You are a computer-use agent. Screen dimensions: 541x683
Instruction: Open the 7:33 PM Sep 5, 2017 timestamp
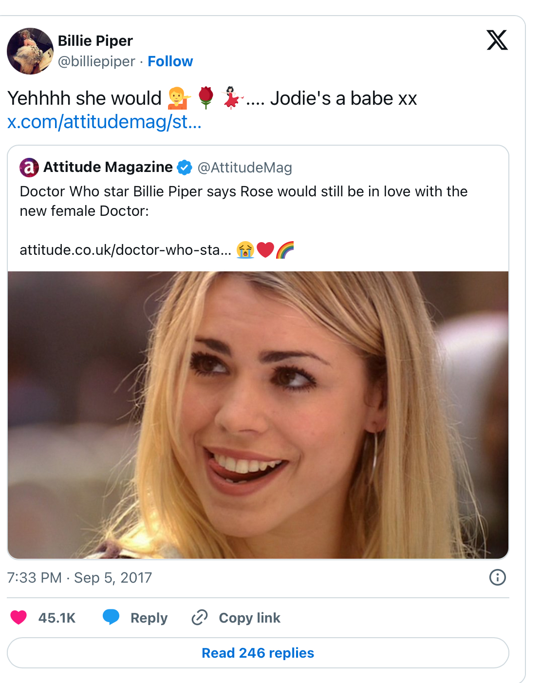[x=79, y=578]
